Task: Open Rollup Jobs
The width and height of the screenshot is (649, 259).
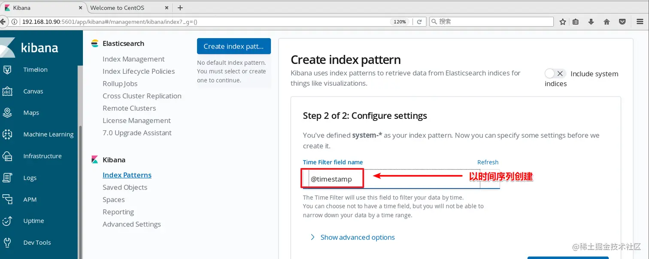Action: [120, 84]
